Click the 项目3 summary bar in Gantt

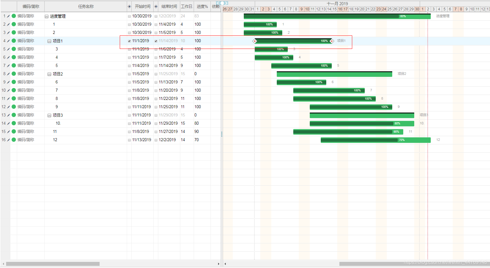pyautogui.click(x=362, y=115)
